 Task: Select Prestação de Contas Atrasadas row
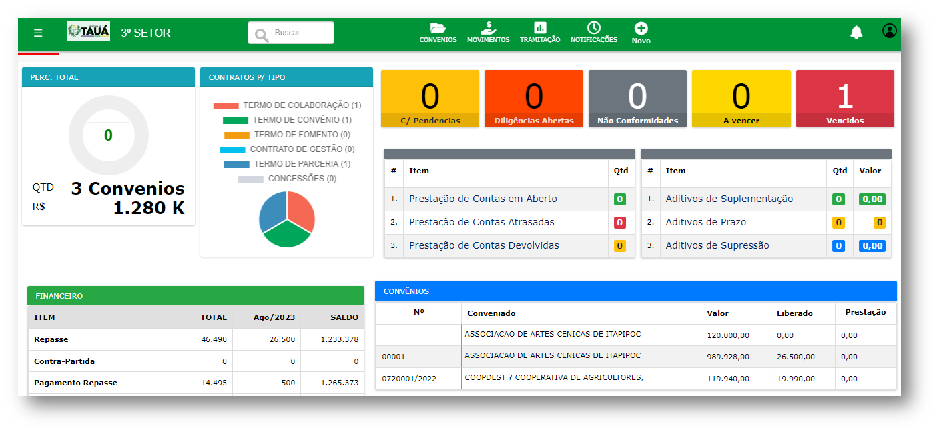[x=481, y=222]
